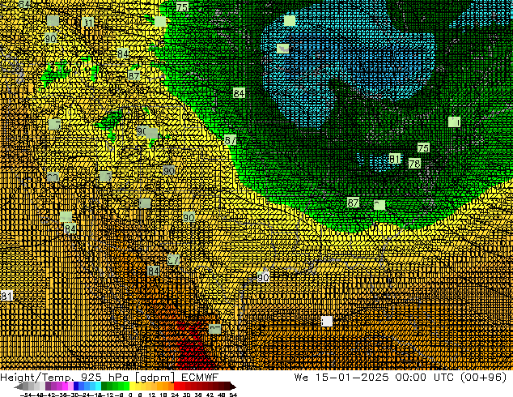Click the white square marker in orange area
The image size is (513, 397).
point(327,322)
